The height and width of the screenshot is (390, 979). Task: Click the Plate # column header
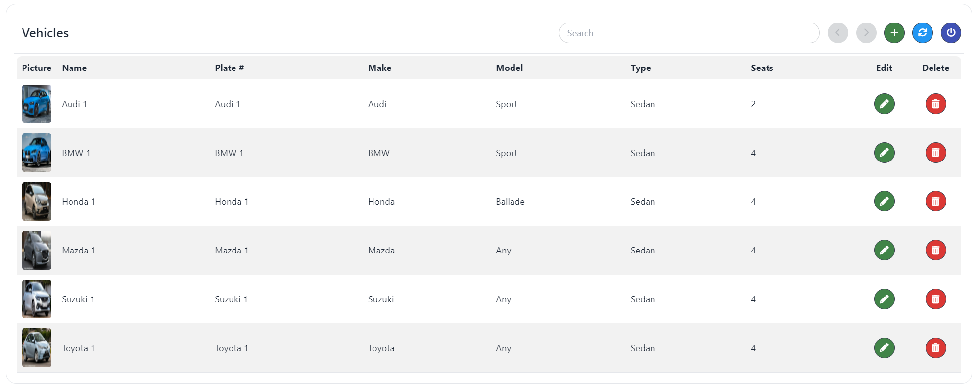(x=229, y=68)
